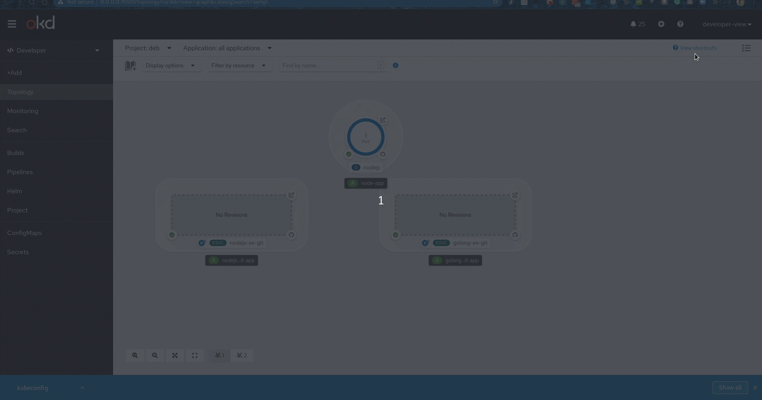
Task: Open the help question-mark menu
Action: coord(680,24)
